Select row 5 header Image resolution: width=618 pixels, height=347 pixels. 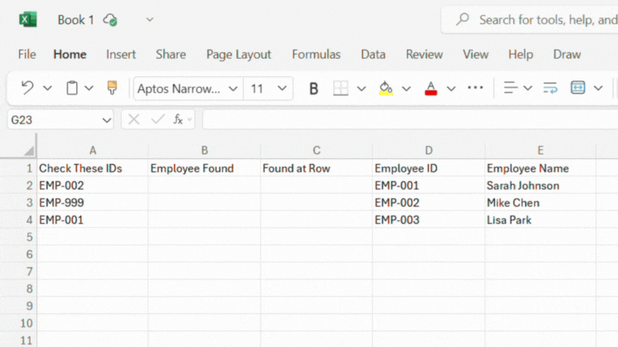pos(19,237)
